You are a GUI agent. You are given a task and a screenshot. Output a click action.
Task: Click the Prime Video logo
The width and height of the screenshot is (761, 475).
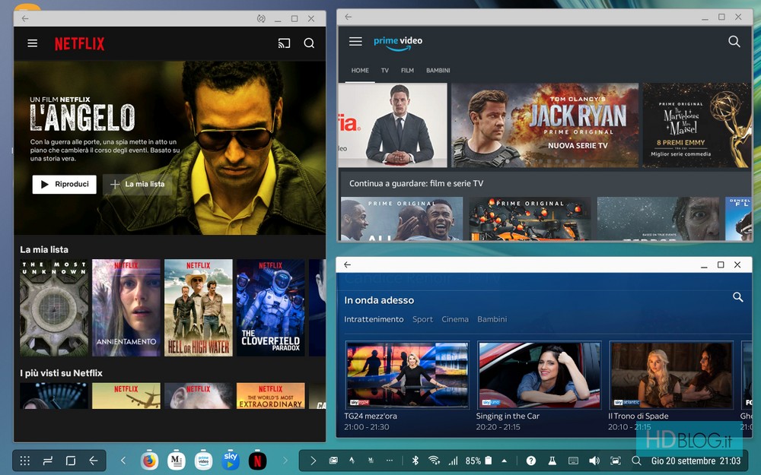(398, 42)
